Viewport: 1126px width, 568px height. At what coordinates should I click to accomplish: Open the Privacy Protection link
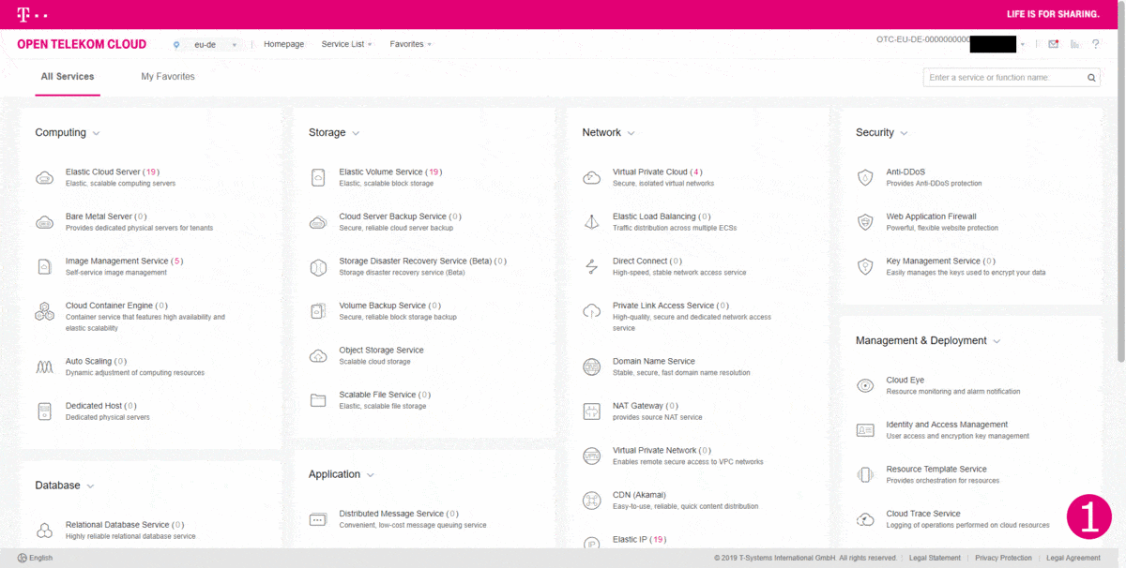[1003, 558]
